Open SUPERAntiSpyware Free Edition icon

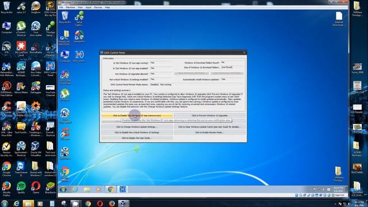(x=6, y=89)
